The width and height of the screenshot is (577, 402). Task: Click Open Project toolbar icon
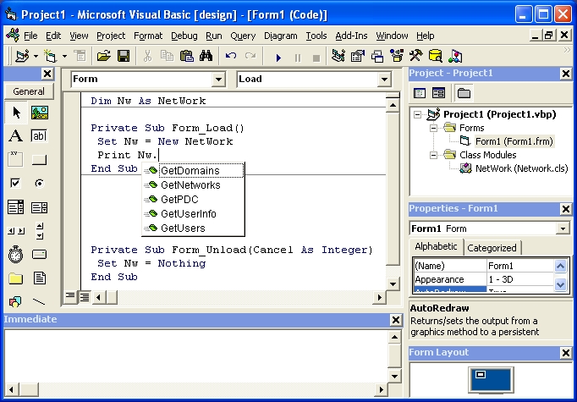click(104, 57)
